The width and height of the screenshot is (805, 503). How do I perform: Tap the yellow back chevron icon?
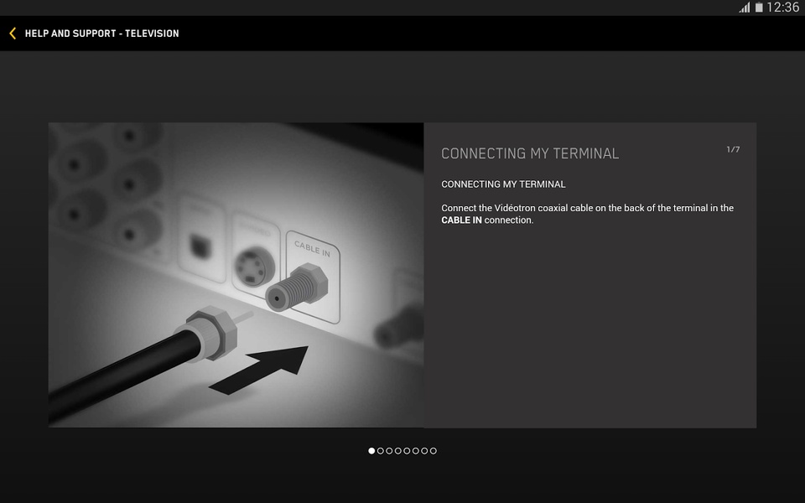tap(13, 34)
